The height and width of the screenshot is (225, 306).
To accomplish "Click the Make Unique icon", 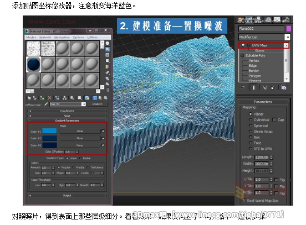I will [64, 98].
